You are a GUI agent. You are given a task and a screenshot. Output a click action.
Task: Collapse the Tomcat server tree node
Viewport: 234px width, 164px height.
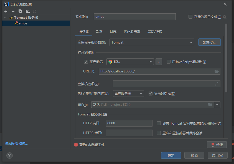[x=6, y=18]
